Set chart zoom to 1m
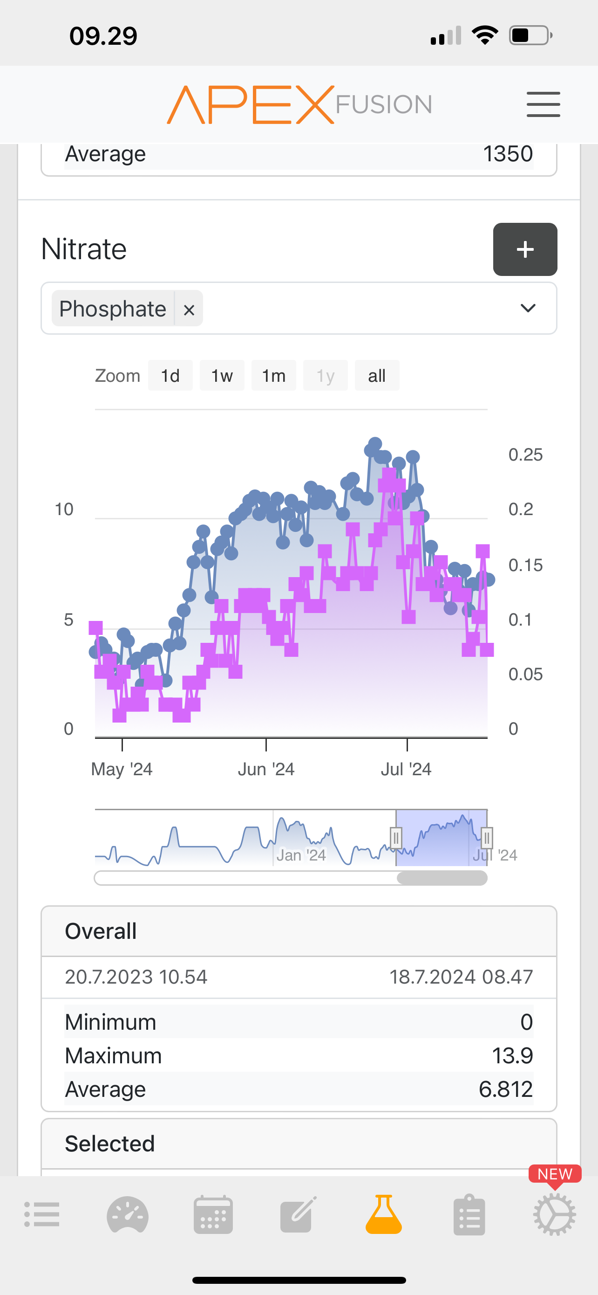The width and height of the screenshot is (598, 1295). [x=274, y=376]
